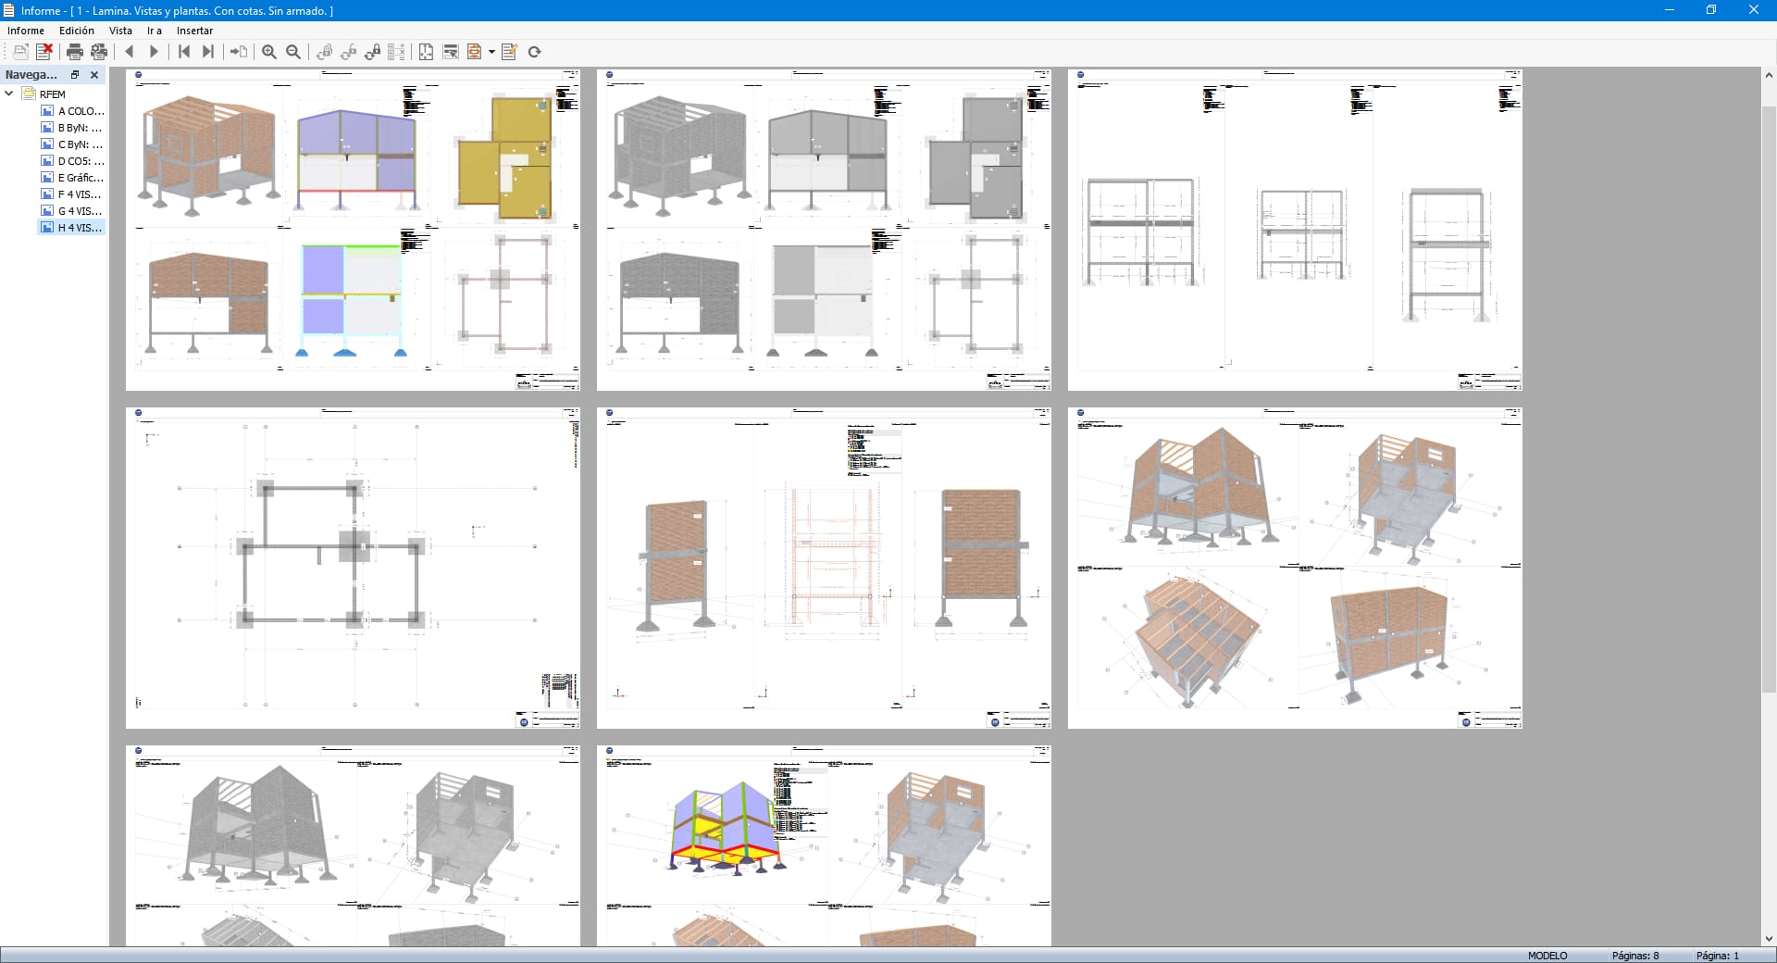This screenshot has height=963, width=1777.
Task: Click the edit notes icon with pencil
Action: point(509,52)
